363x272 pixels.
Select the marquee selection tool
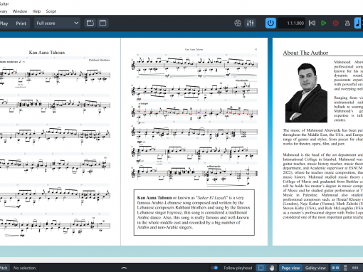click(x=261, y=268)
